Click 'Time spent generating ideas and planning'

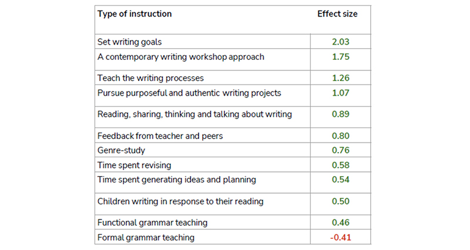tap(177, 180)
